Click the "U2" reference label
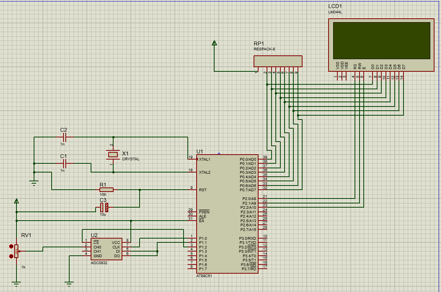Image resolution: width=441 pixels, height=292 pixels. pos(94,235)
